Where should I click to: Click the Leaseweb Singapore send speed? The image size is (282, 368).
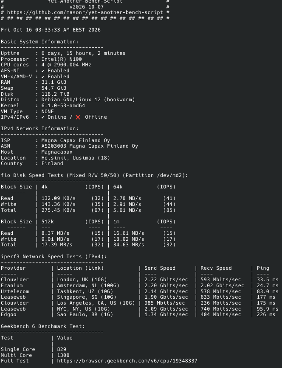(x=166, y=297)
